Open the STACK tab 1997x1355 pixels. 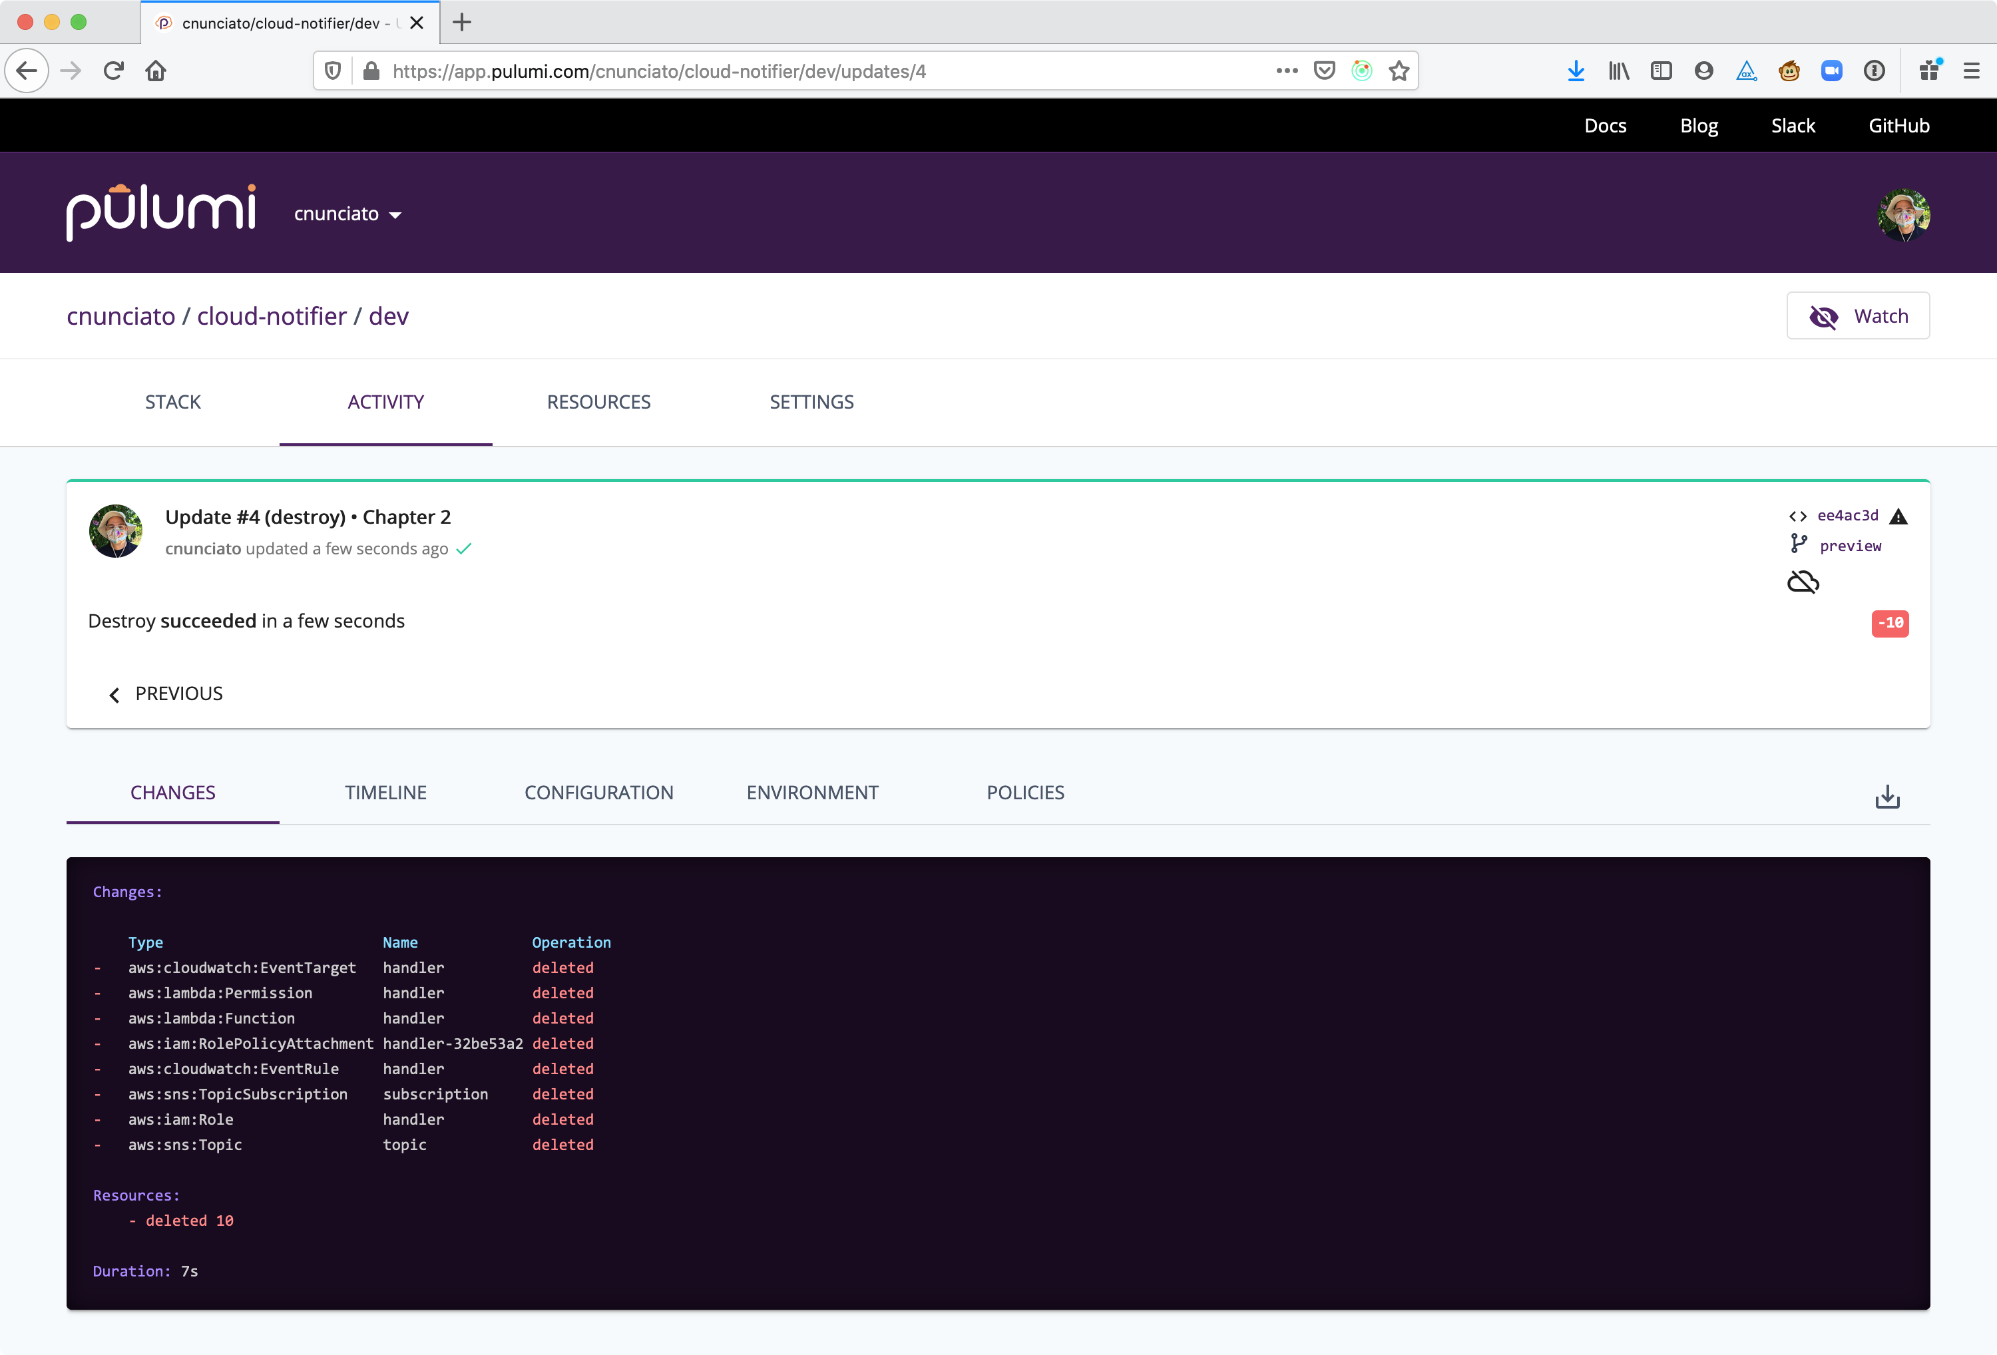172,402
